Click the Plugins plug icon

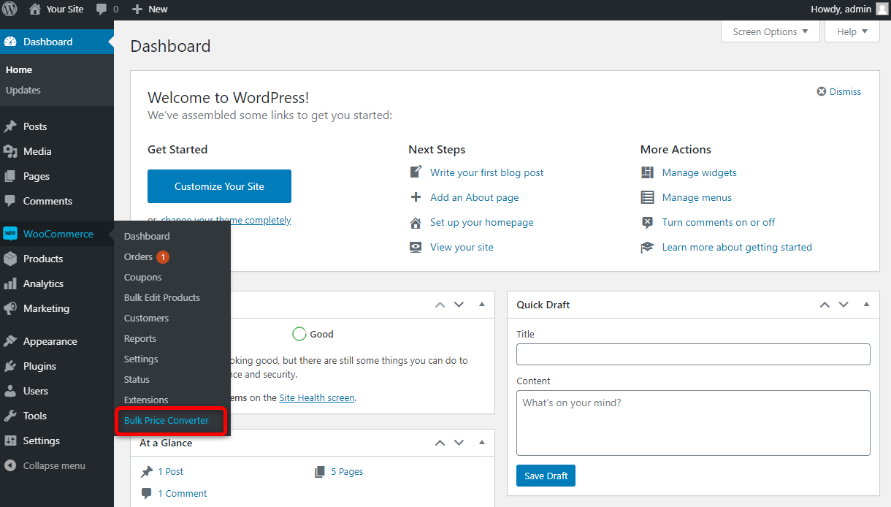[10, 366]
